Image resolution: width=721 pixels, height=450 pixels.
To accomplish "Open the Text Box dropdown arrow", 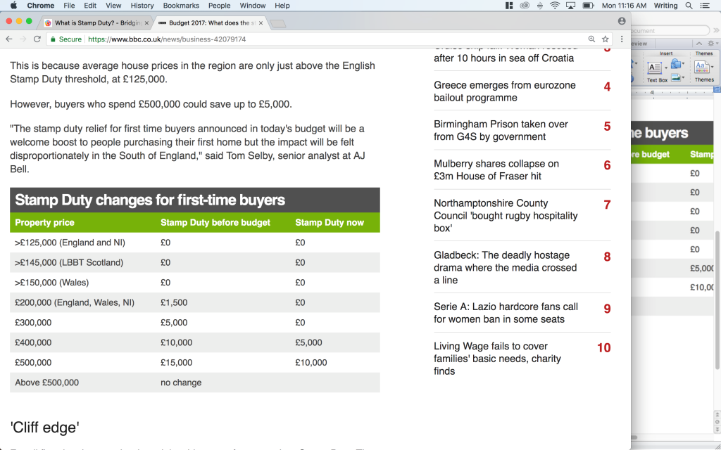I will point(666,67).
